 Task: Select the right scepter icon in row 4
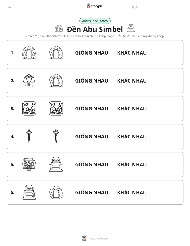pyautogui.click(x=56, y=136)
